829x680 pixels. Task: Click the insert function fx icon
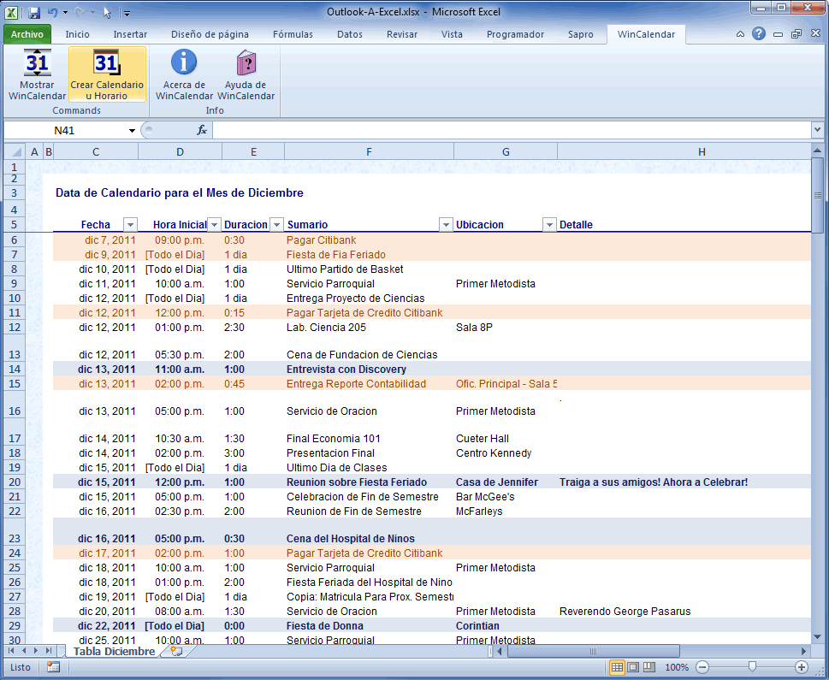pyautogui.click(x=202, y=130)
